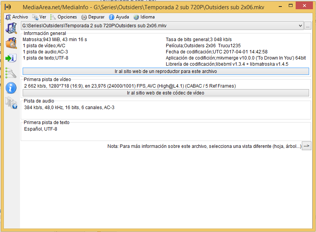Click the 'Primera pista de vídeo' group label
The height and width of the screenshot is (232, 316).
click(x=47, y=80)
